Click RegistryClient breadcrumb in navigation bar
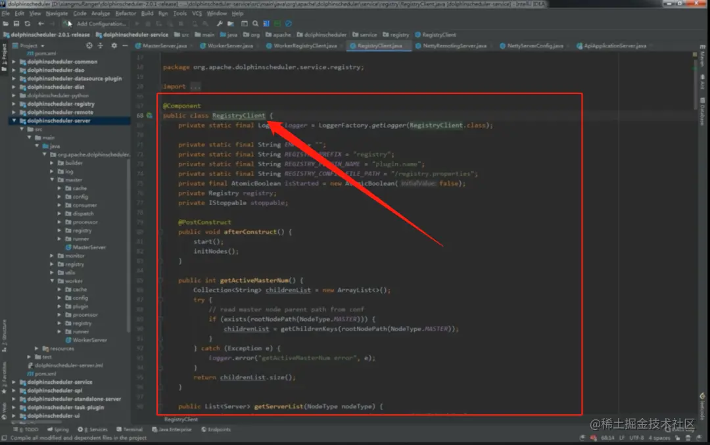Screen dimensions: 710x445 [435, 35]
